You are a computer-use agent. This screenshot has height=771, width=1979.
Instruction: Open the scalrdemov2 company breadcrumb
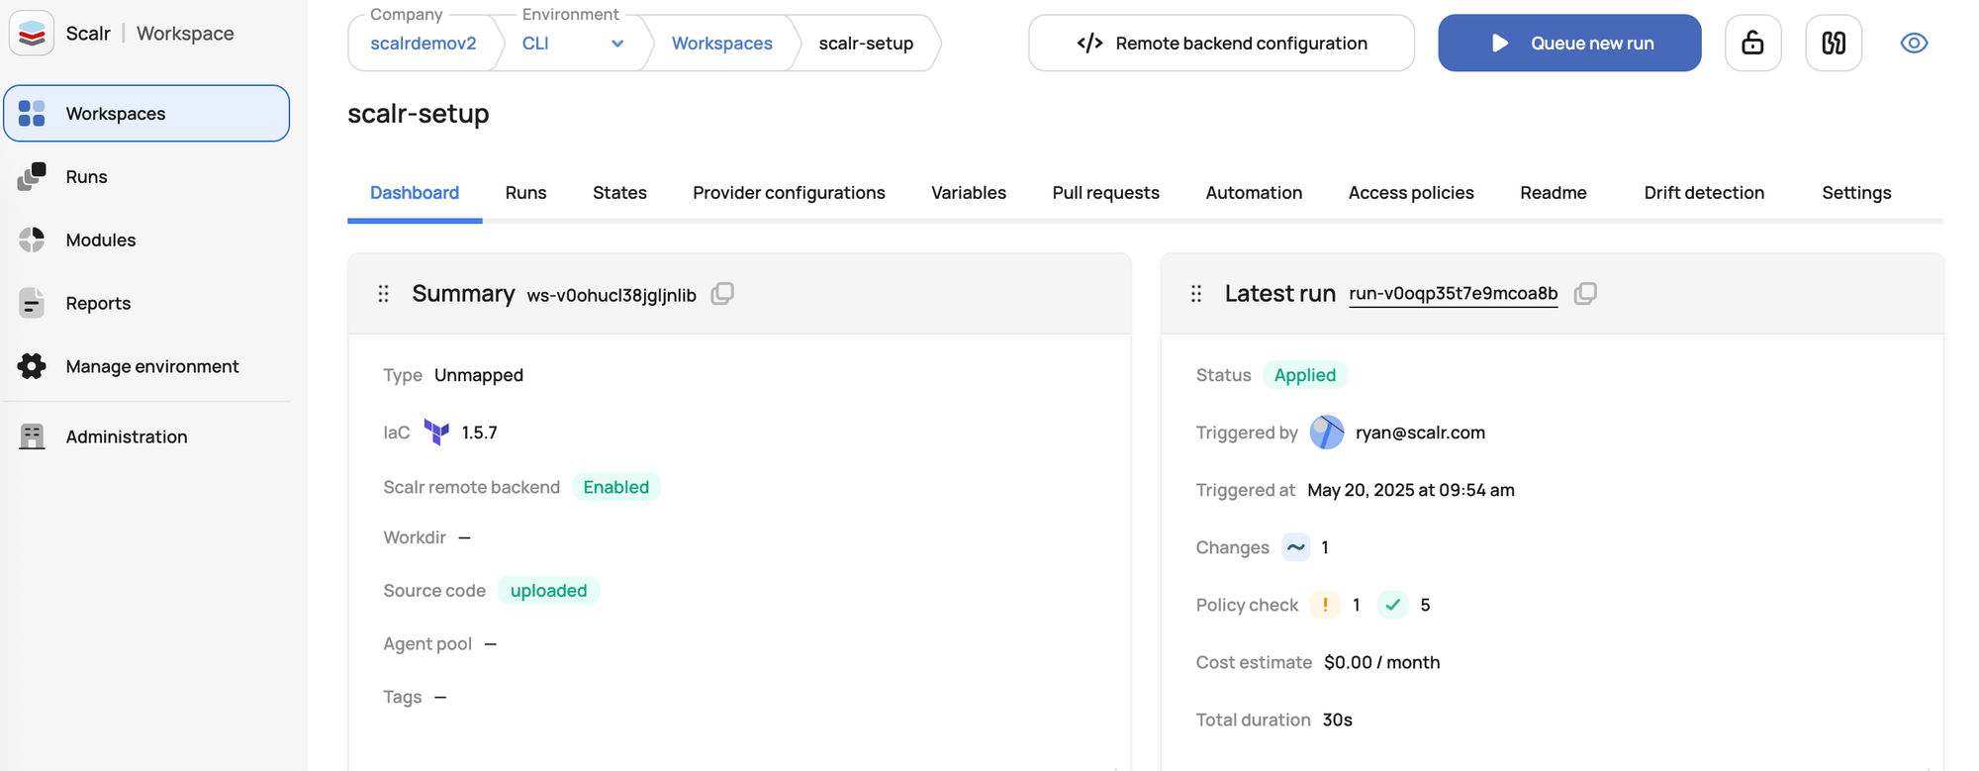[x=424, y=44]
